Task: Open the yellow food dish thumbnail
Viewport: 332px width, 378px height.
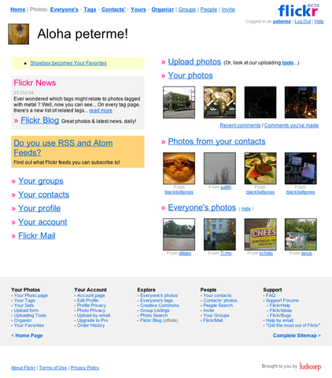Action: tap(179, 169)
